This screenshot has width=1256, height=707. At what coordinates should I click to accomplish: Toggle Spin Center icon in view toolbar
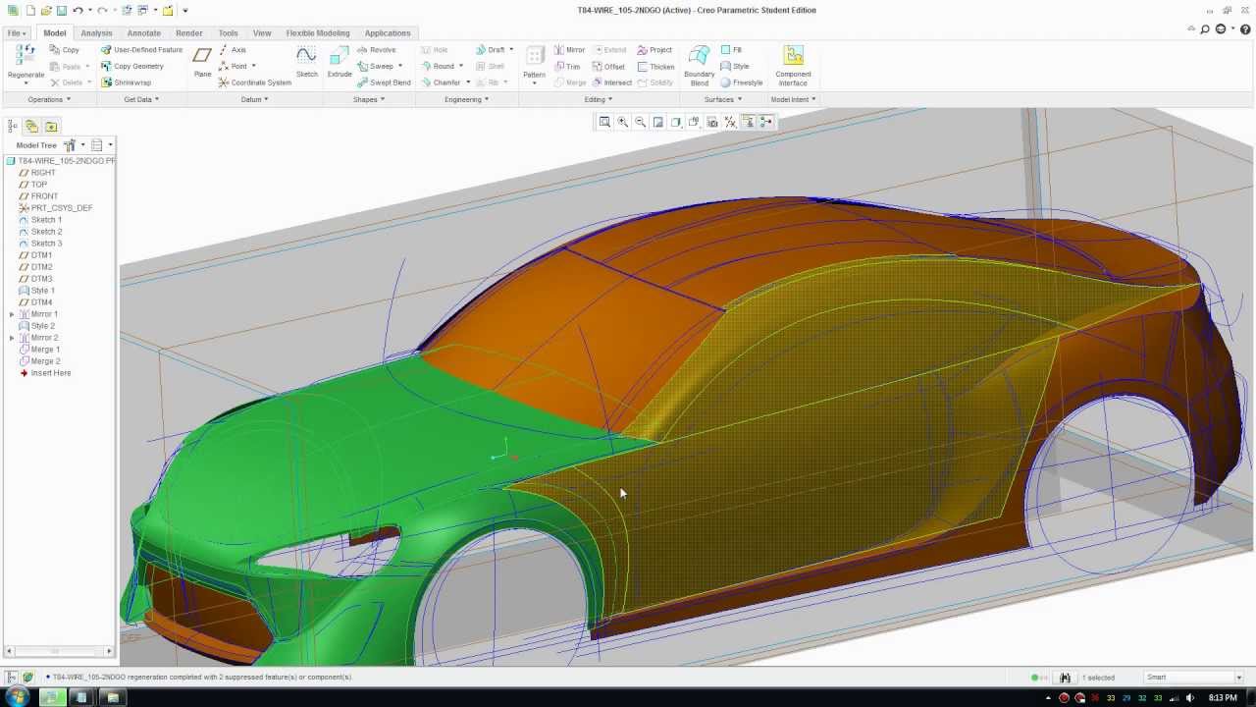tap(767, 122)
